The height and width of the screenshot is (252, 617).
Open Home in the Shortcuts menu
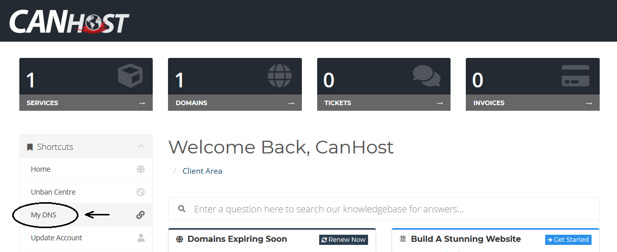coord(86,169)
